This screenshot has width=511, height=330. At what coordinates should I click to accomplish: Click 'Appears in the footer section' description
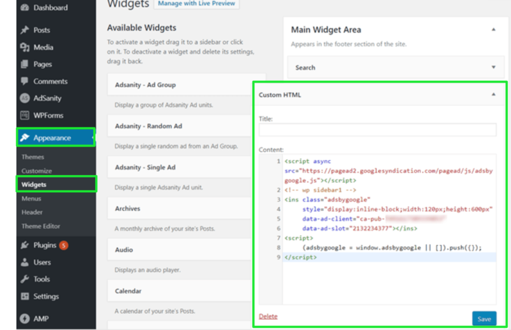point(349,44)
